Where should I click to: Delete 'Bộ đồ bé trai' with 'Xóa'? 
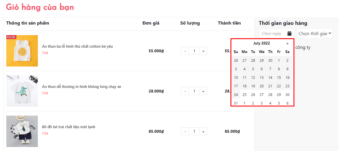[x=45, y=133]
